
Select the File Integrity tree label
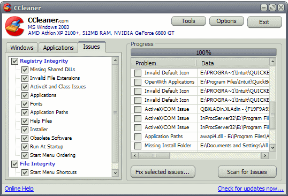coord(37,164)
